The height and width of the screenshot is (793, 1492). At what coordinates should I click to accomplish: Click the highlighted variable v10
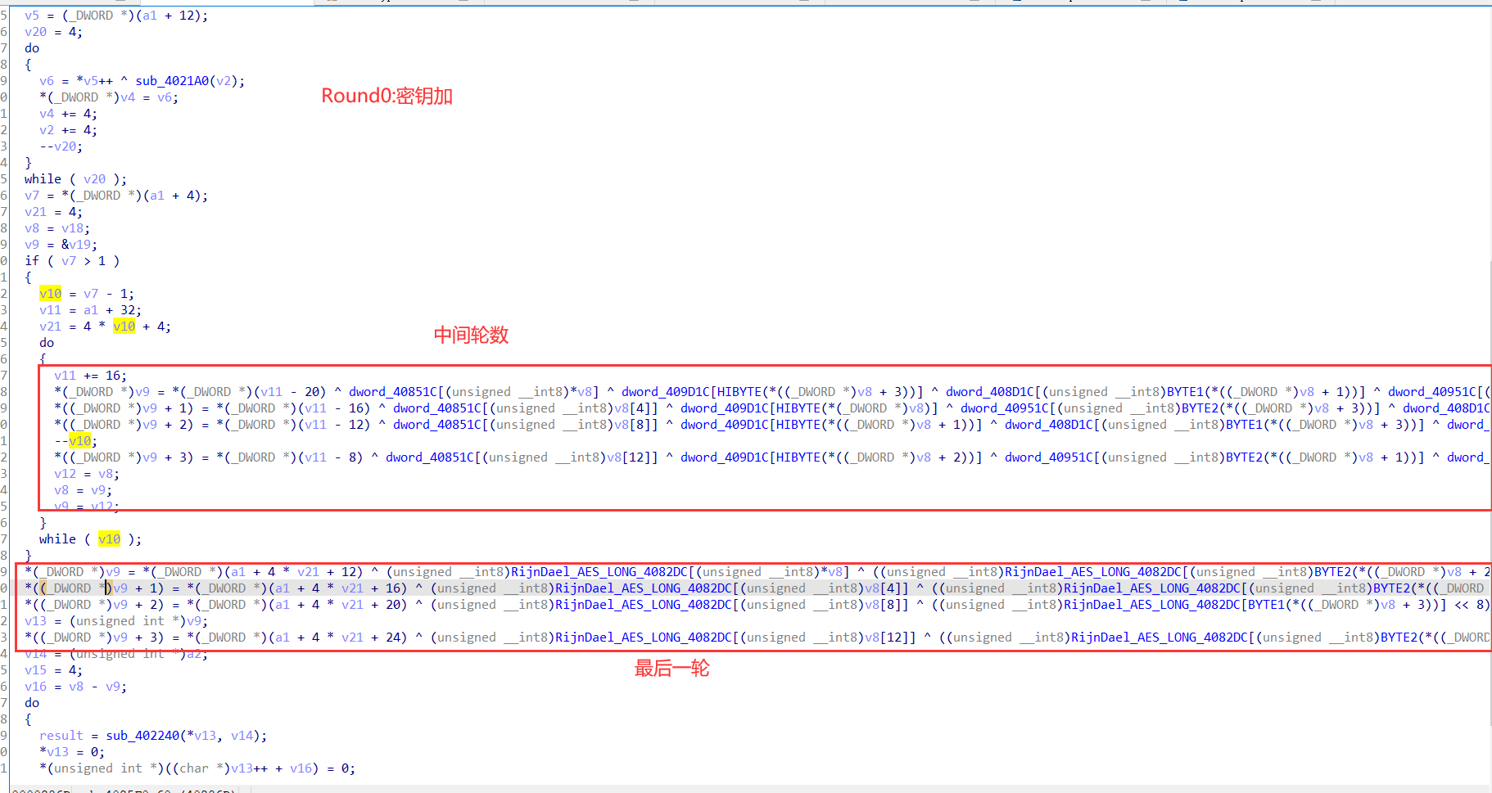50,293
